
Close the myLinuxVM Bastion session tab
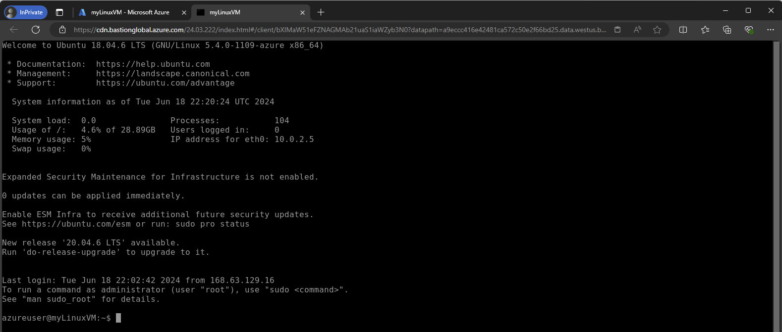(x=303, y=12)
